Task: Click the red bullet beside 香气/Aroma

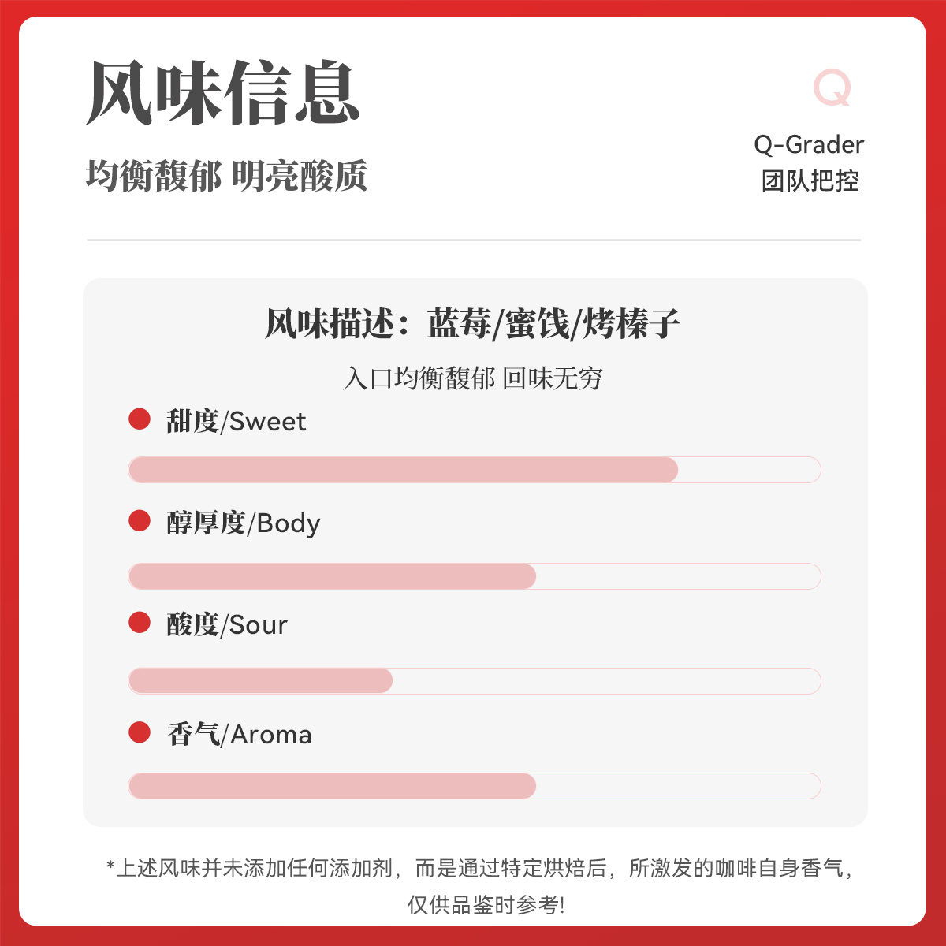Action: point(140,732)
